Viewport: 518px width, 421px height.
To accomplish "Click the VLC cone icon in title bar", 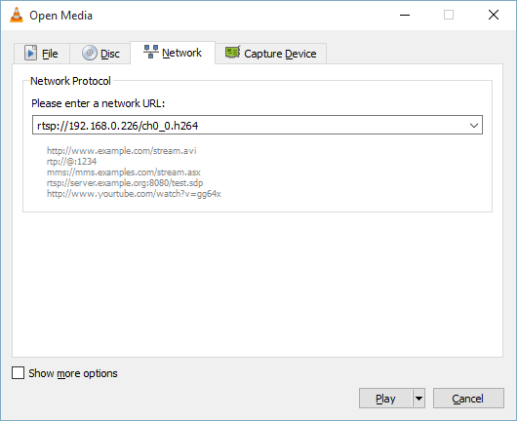I will pos(17,15).
